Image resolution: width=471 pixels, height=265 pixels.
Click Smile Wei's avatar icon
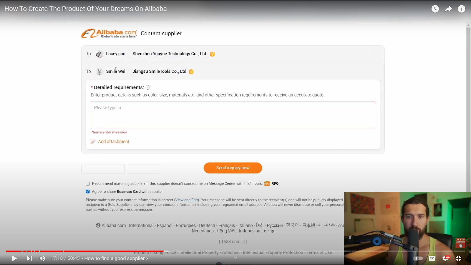[99, 72]
